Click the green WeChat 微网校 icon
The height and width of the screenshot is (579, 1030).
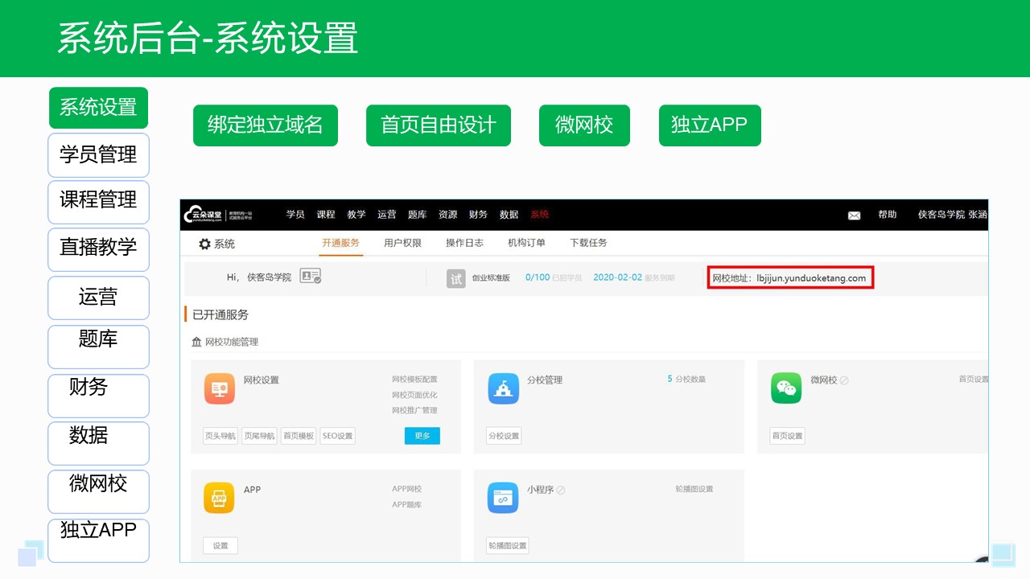(x=786, y=388)
